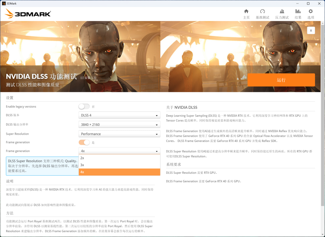Click the 3DMark title bar app icon
The height and width of the screenshot is (237, 325).
click(x=4, y=4)
